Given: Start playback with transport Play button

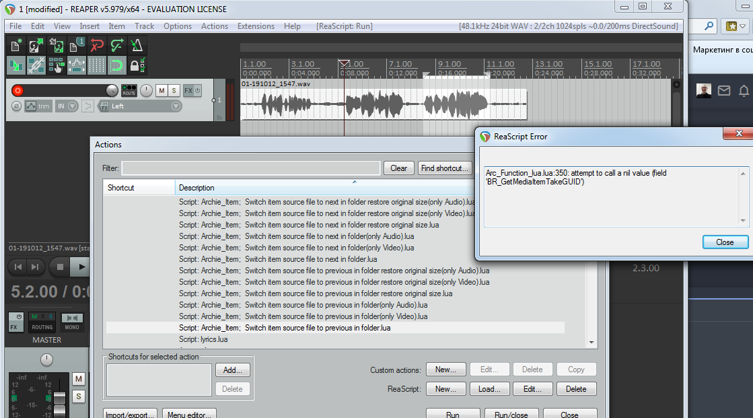Looking at the screenshot, I should [80, 267].
